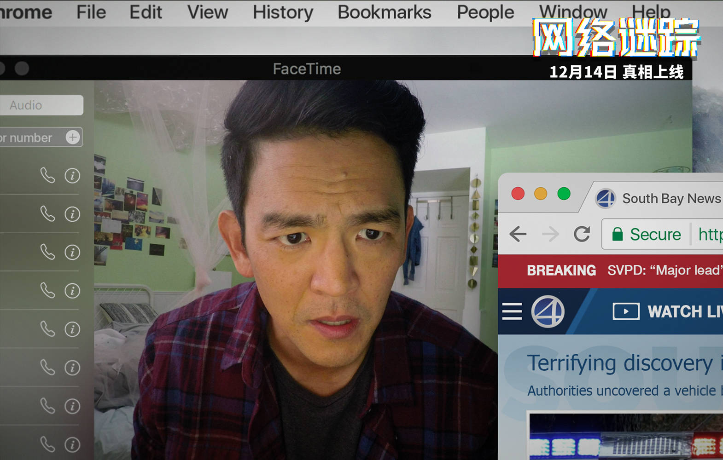Viewport: 723px width, 460px height.
Task: Open the Terrifying discovery headline
Action: pos(625,363)
